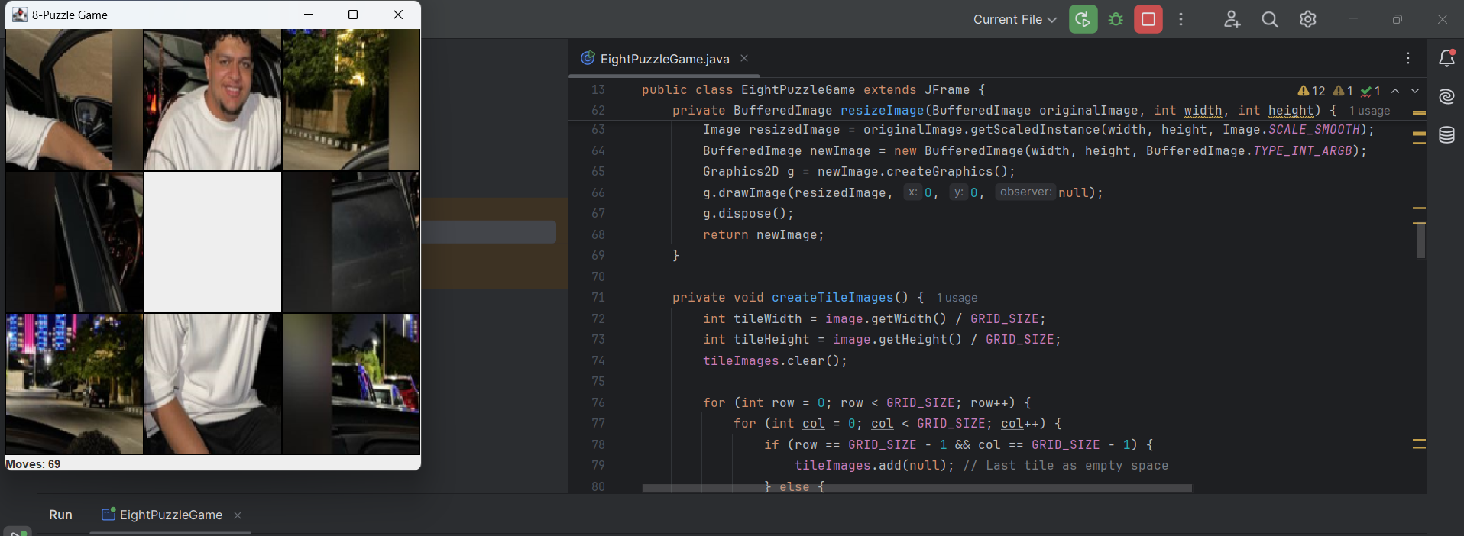Open the Code With Me icon
1464x536 pixels.
[x=1232, y=19]
